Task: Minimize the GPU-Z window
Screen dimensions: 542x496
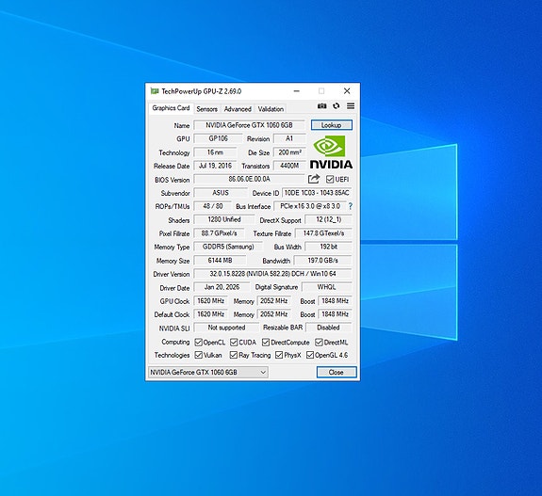Action: 297,91
